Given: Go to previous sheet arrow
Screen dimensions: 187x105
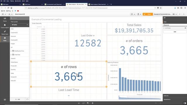Looking at the screenshot, I should pos(180,14).
